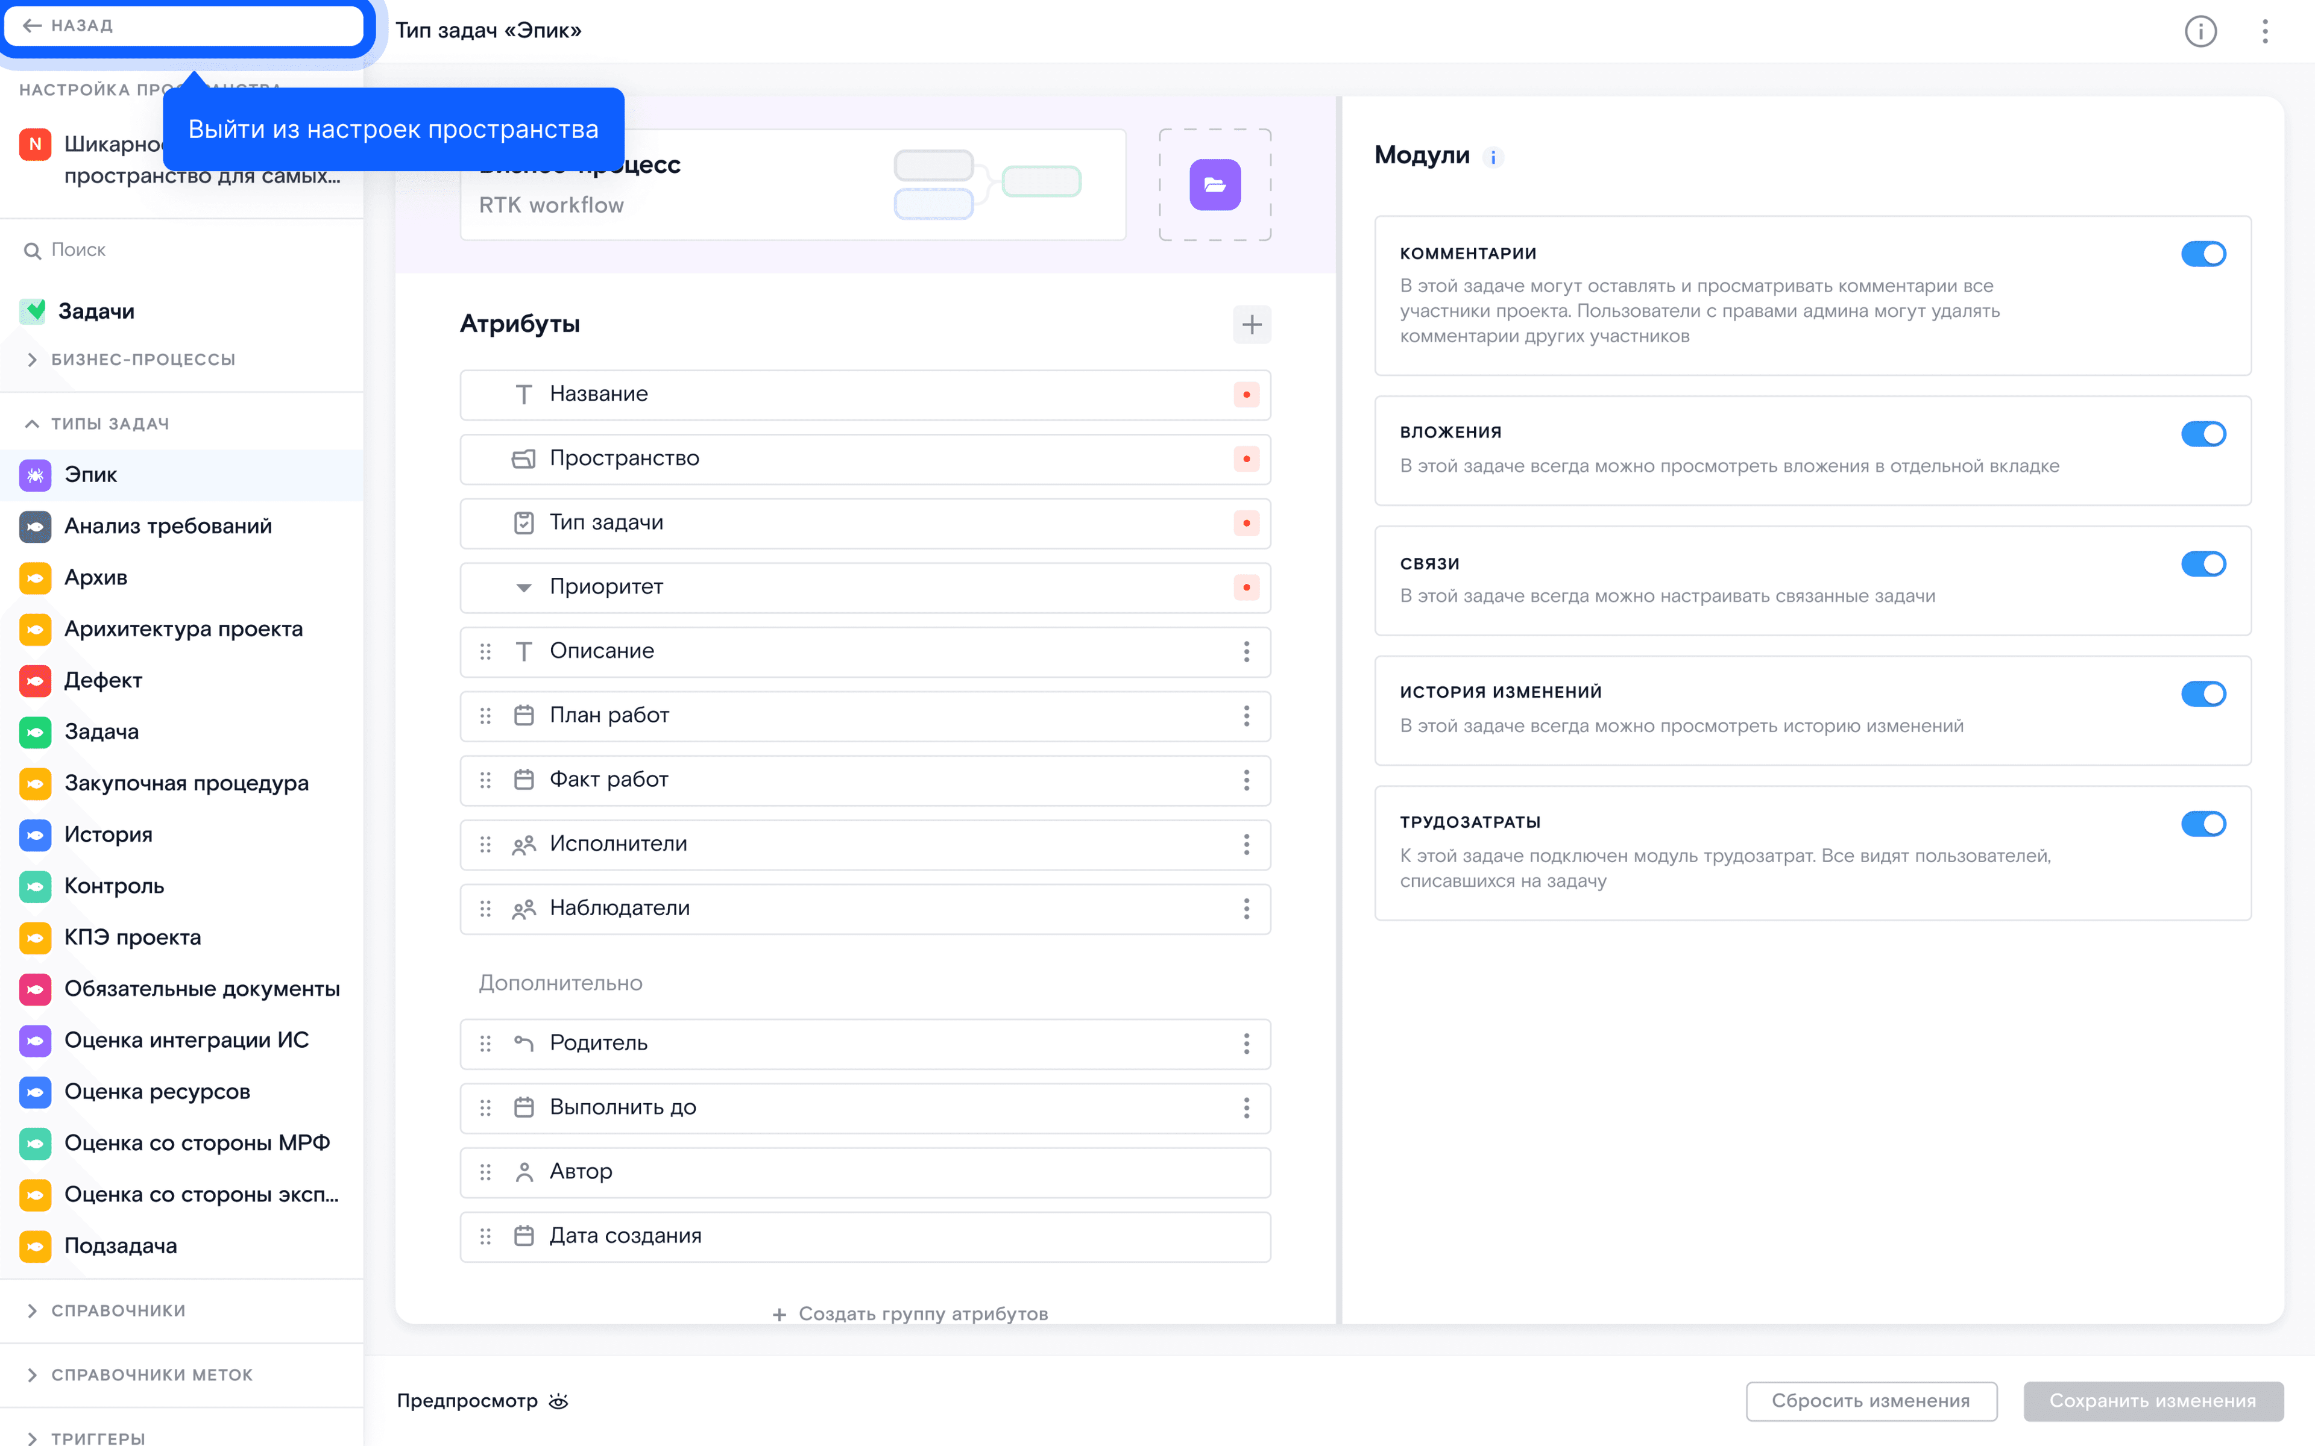Grab the Автор drag handle
The height and width of the screenshot is (1446, 2315).
485,1172
